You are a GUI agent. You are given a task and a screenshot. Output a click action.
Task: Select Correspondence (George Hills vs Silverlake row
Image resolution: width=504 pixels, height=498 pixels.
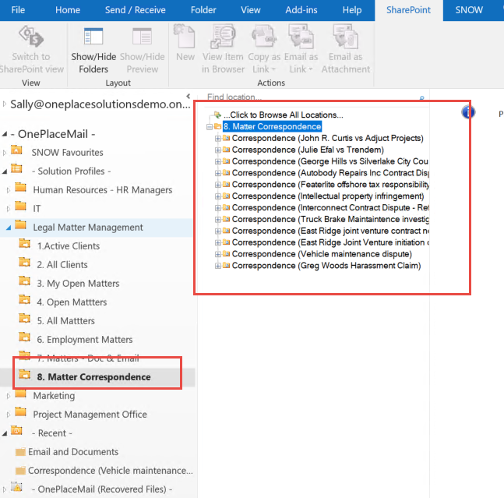(330, 161)
